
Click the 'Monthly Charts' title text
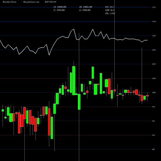coord(9,2)
